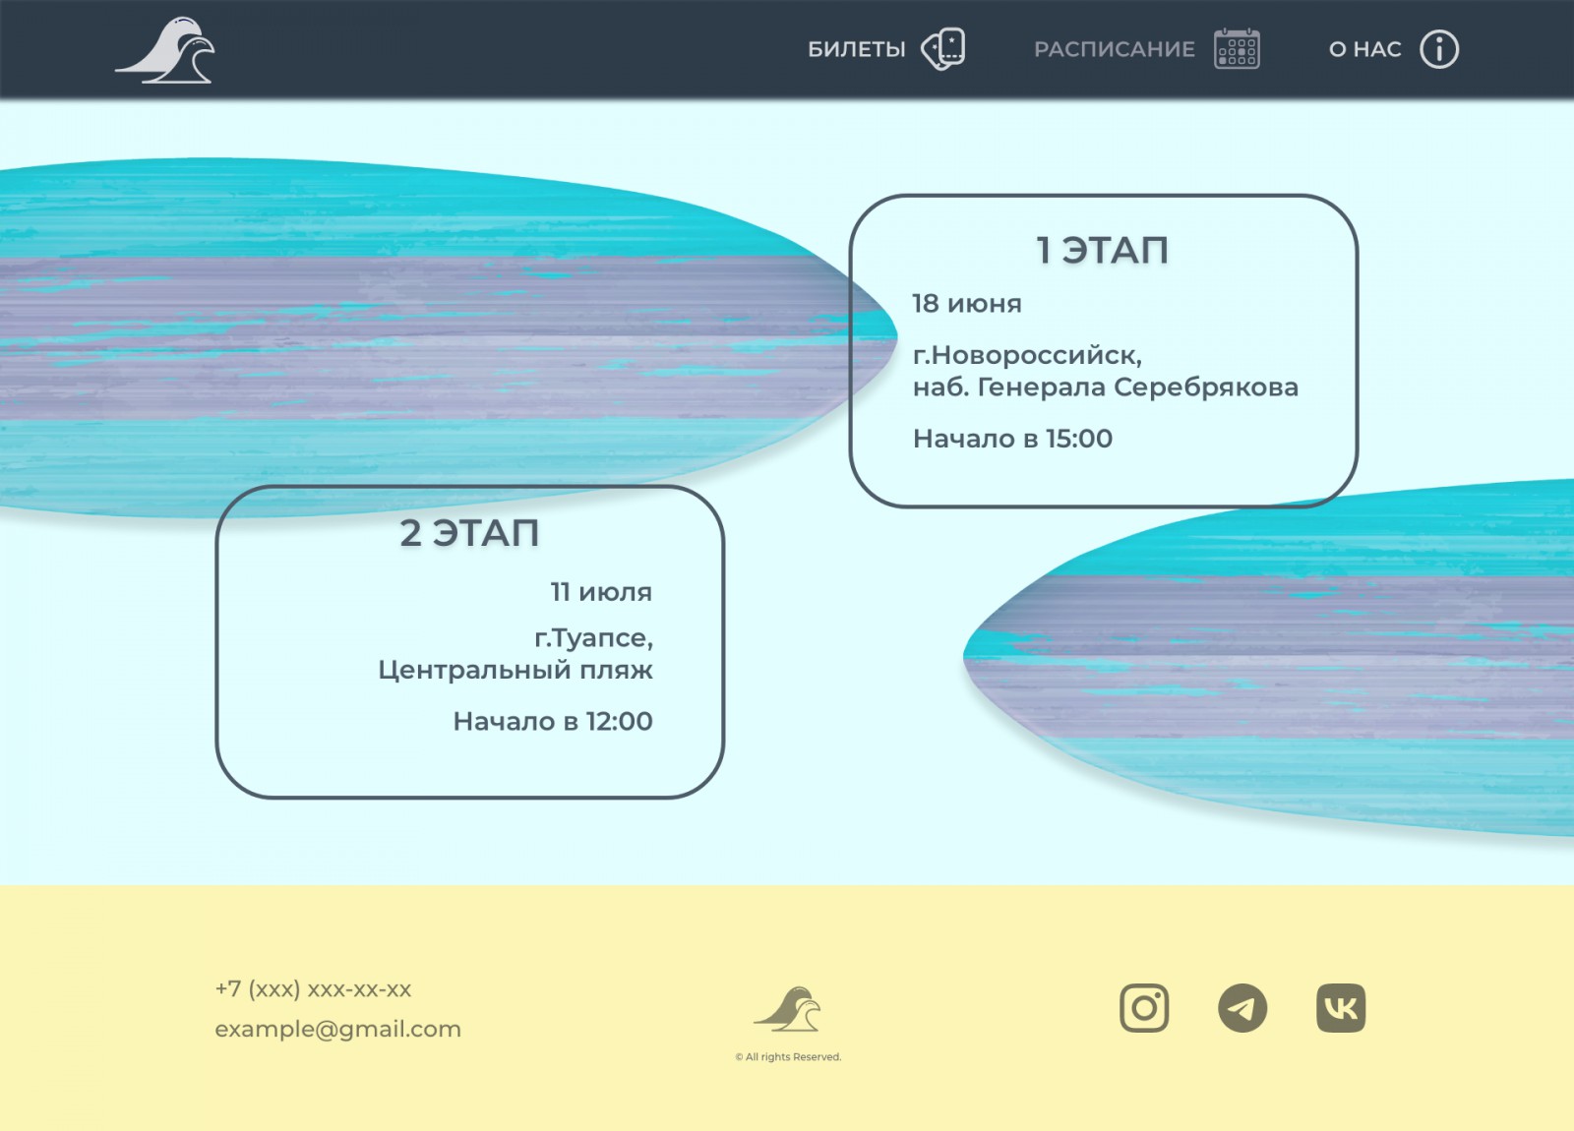Click the г.Туапсе, location line

[x=594, y=638]
